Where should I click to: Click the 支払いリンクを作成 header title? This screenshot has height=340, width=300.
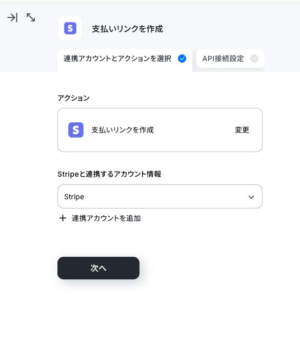point(128,29)
